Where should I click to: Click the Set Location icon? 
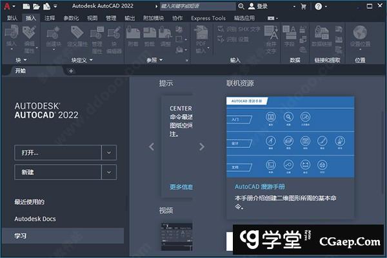pos(360,34)
